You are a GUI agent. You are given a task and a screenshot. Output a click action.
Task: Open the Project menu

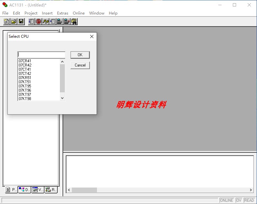click(x=31, y=13)
